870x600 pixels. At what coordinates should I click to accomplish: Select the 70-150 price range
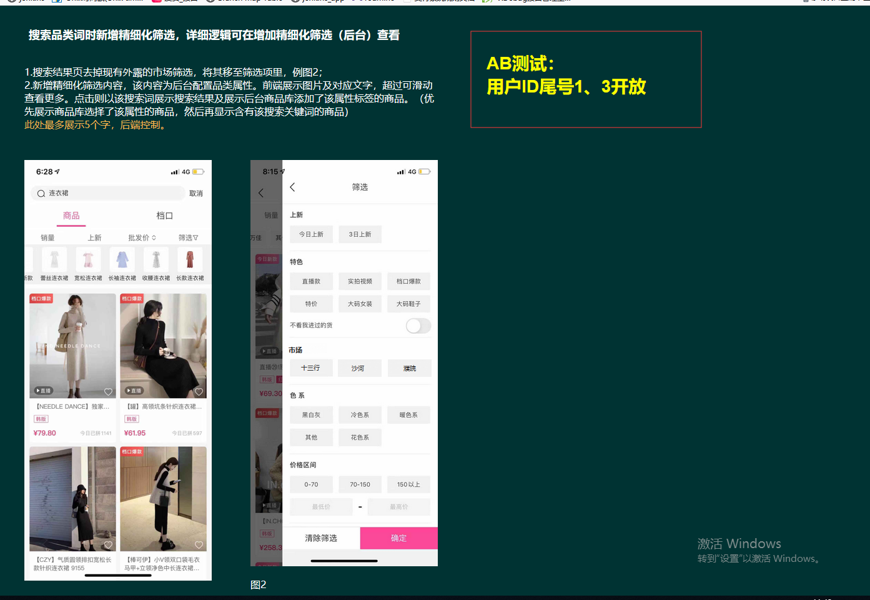(360, 484)
